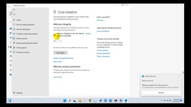Image resolution: width=191 pixels, height=107 pixels.
Task: Click the Core isolation chip icon
Action: coord(55,12)
